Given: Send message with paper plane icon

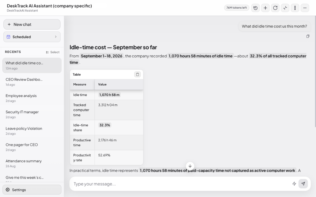Looking at the screenshot, I should (x=303, y=184).
